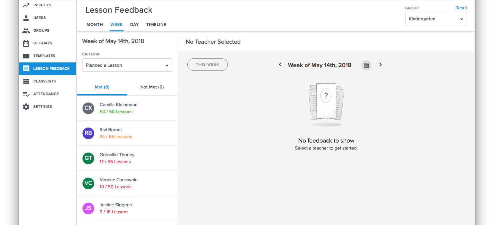Open the Groups section label
The height and width of the screenshot is (225, 494).
click(41, 30)
